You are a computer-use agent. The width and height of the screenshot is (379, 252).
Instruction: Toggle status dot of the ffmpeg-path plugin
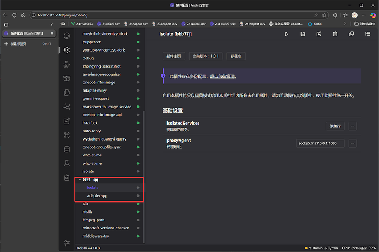tap(138, 220)
